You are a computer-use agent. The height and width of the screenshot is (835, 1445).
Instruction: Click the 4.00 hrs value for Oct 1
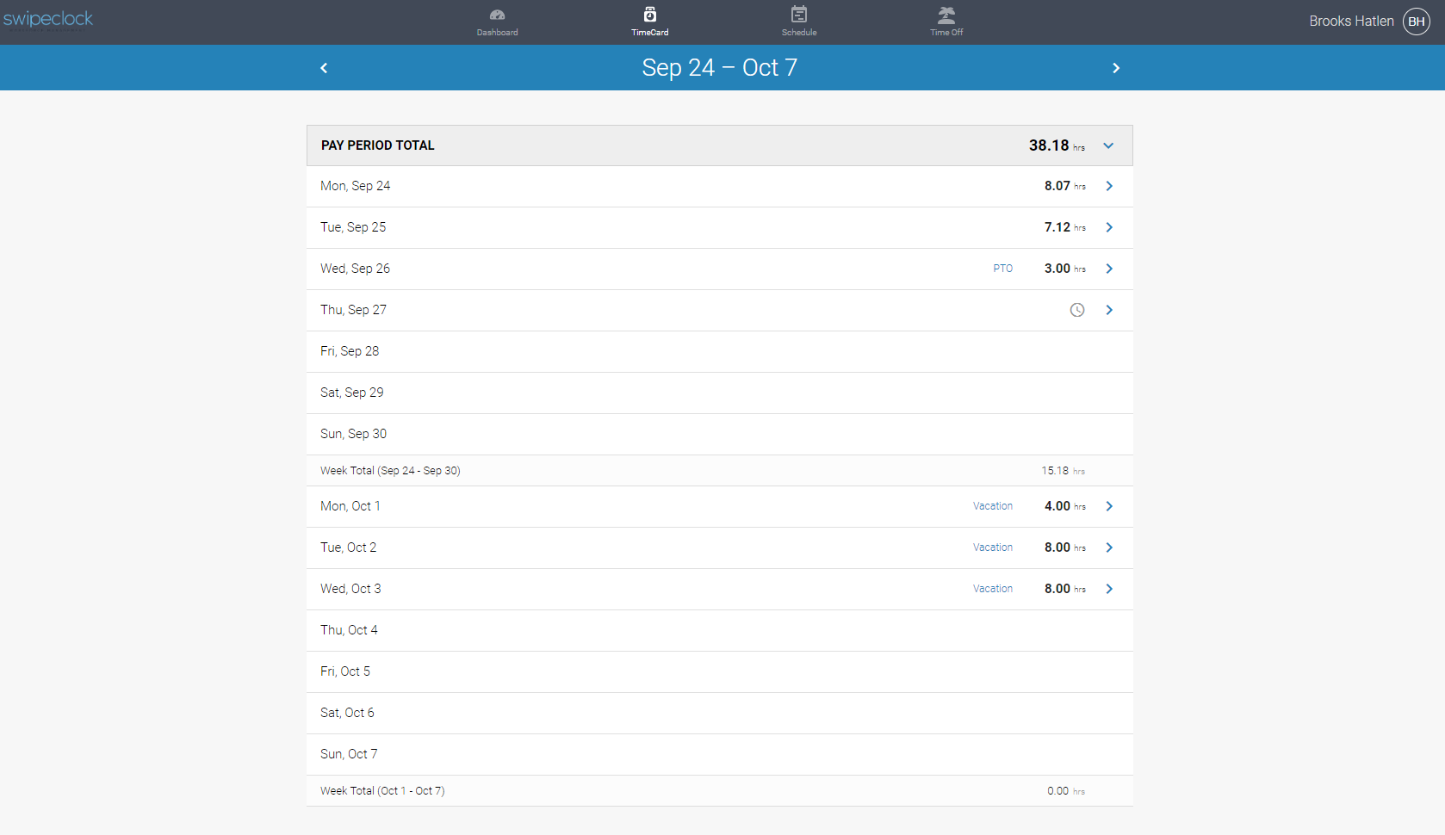(1065, 506)
